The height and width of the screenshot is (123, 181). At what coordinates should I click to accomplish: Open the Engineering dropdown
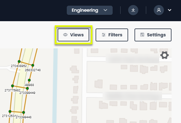click(90, 10)
